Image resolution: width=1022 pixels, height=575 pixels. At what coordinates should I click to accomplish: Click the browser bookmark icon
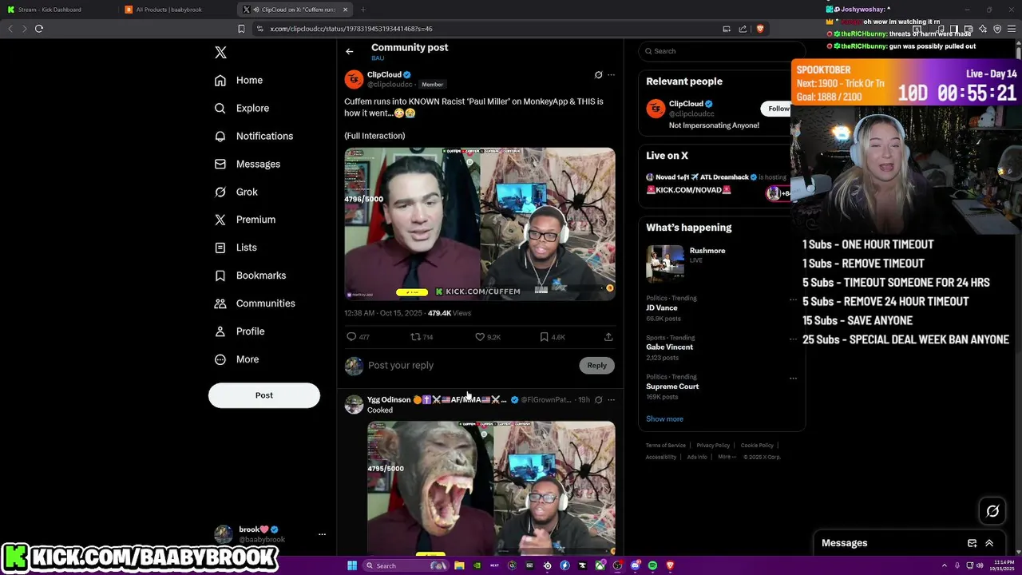tap(241, 29)
